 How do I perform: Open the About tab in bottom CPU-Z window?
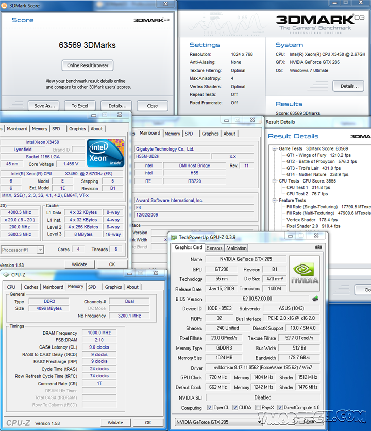(x=132, y=287)
